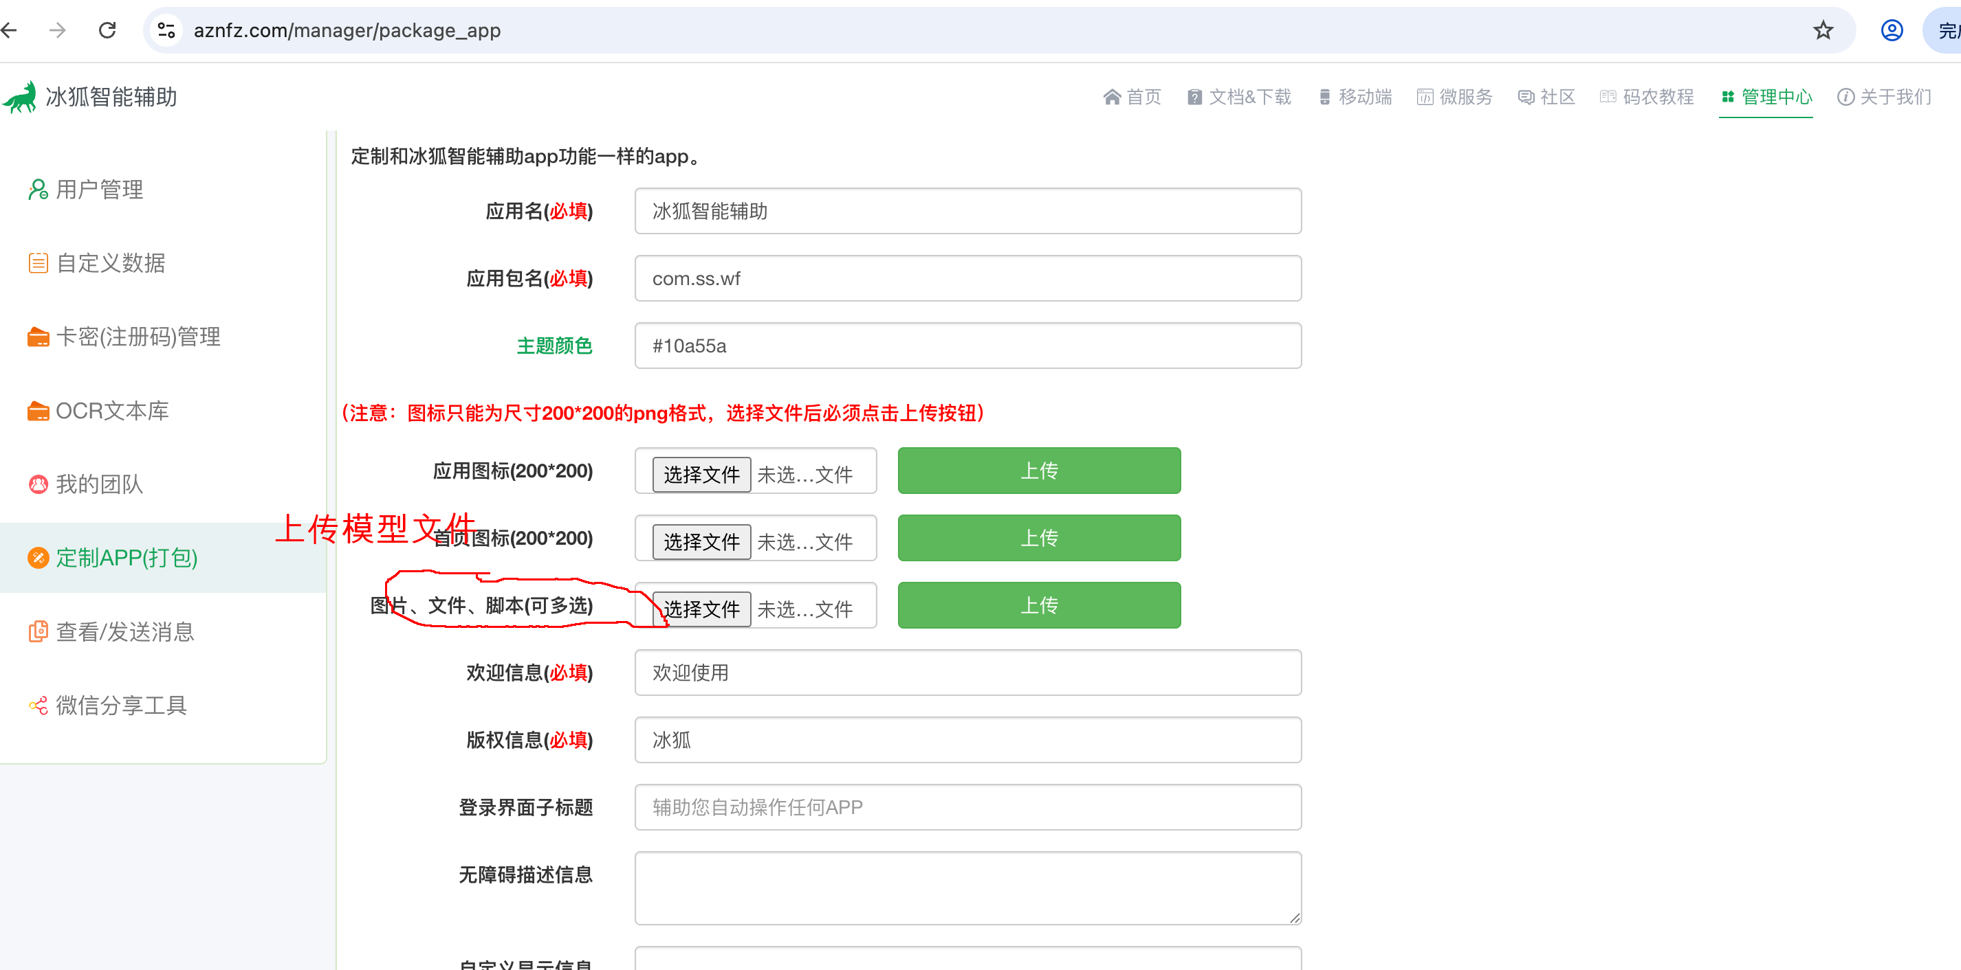Focus the 应用包名 input field
Viewport: 1961px width, 970px height.
tap(967, 278)
